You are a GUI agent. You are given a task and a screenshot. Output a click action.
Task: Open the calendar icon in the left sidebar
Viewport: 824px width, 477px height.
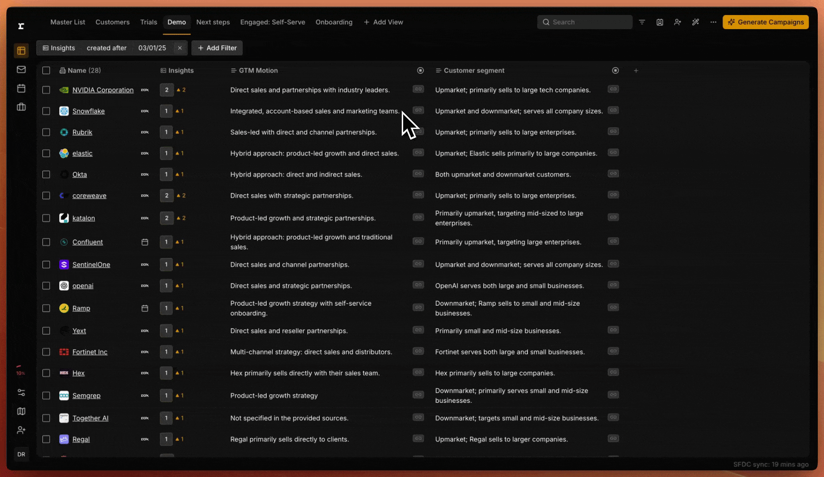21,88
